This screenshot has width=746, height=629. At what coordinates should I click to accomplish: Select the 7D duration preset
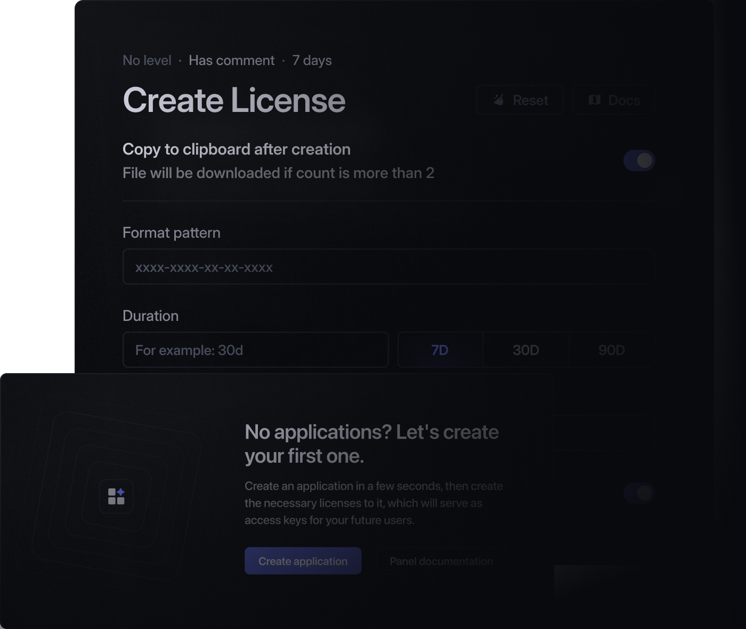click(x=440, y=350)
